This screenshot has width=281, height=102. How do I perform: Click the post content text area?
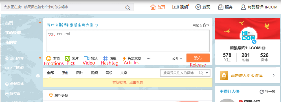coord(128,41)
